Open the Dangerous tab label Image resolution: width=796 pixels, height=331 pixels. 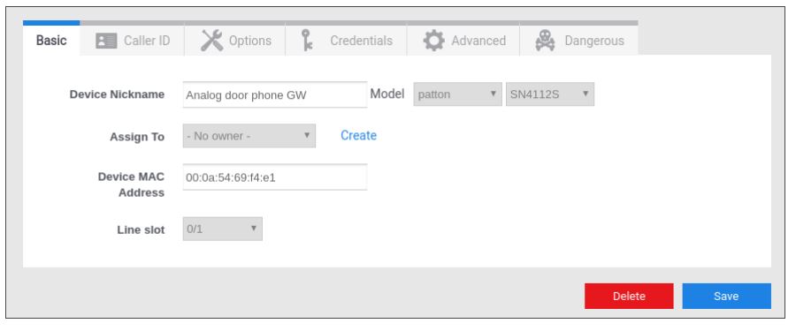594,41
